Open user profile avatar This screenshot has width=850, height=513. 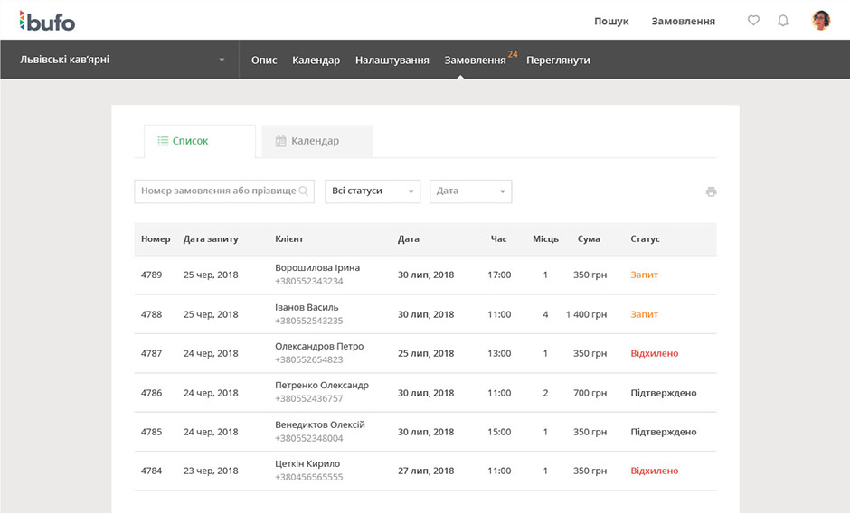(820, 21)
